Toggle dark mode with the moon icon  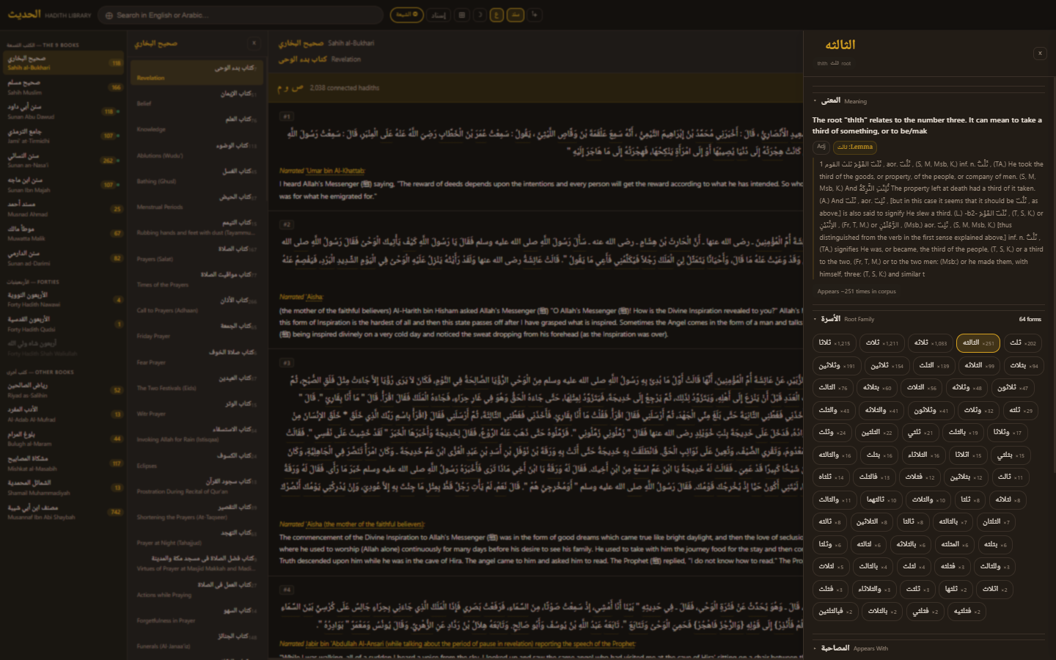point(480,15)
